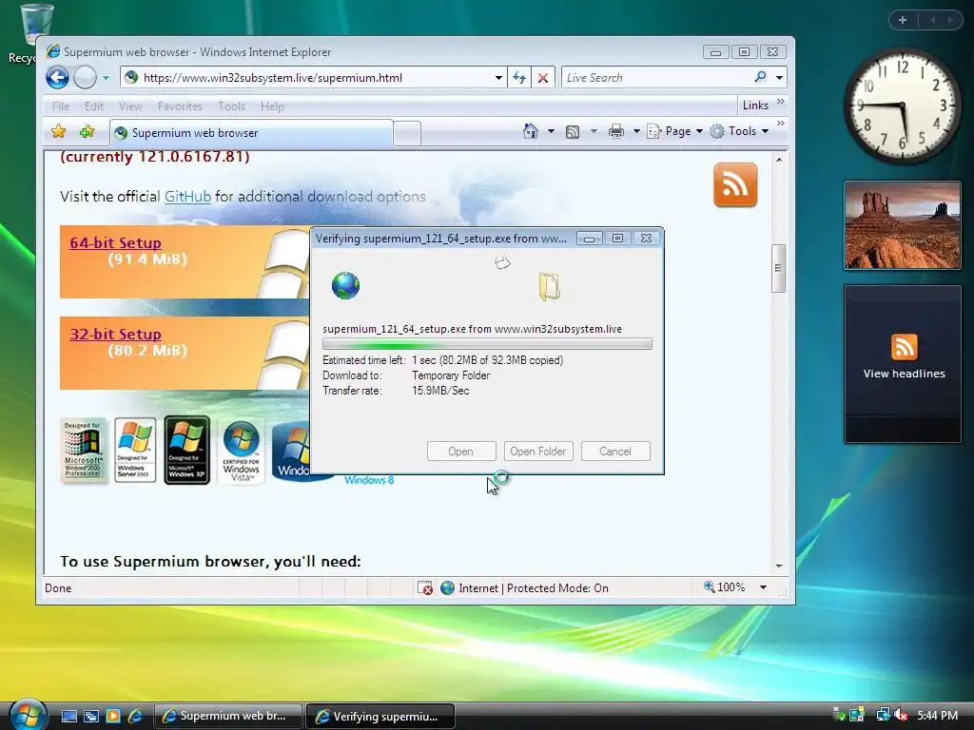Switch to Supermium web browser taskbar button

227,716
